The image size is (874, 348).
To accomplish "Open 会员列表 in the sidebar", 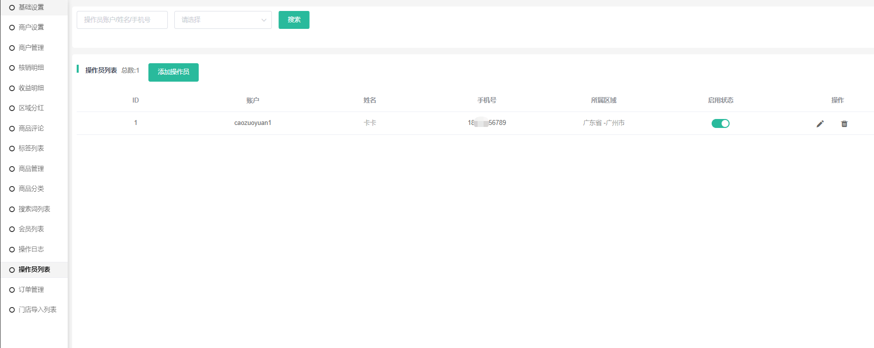I will tap(31, 229).
